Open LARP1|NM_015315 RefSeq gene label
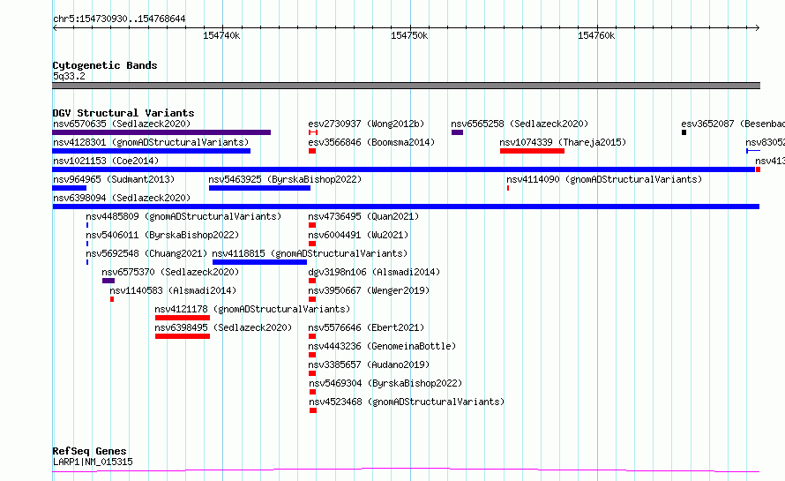785x481 pixels. click(x=93, y=462)
